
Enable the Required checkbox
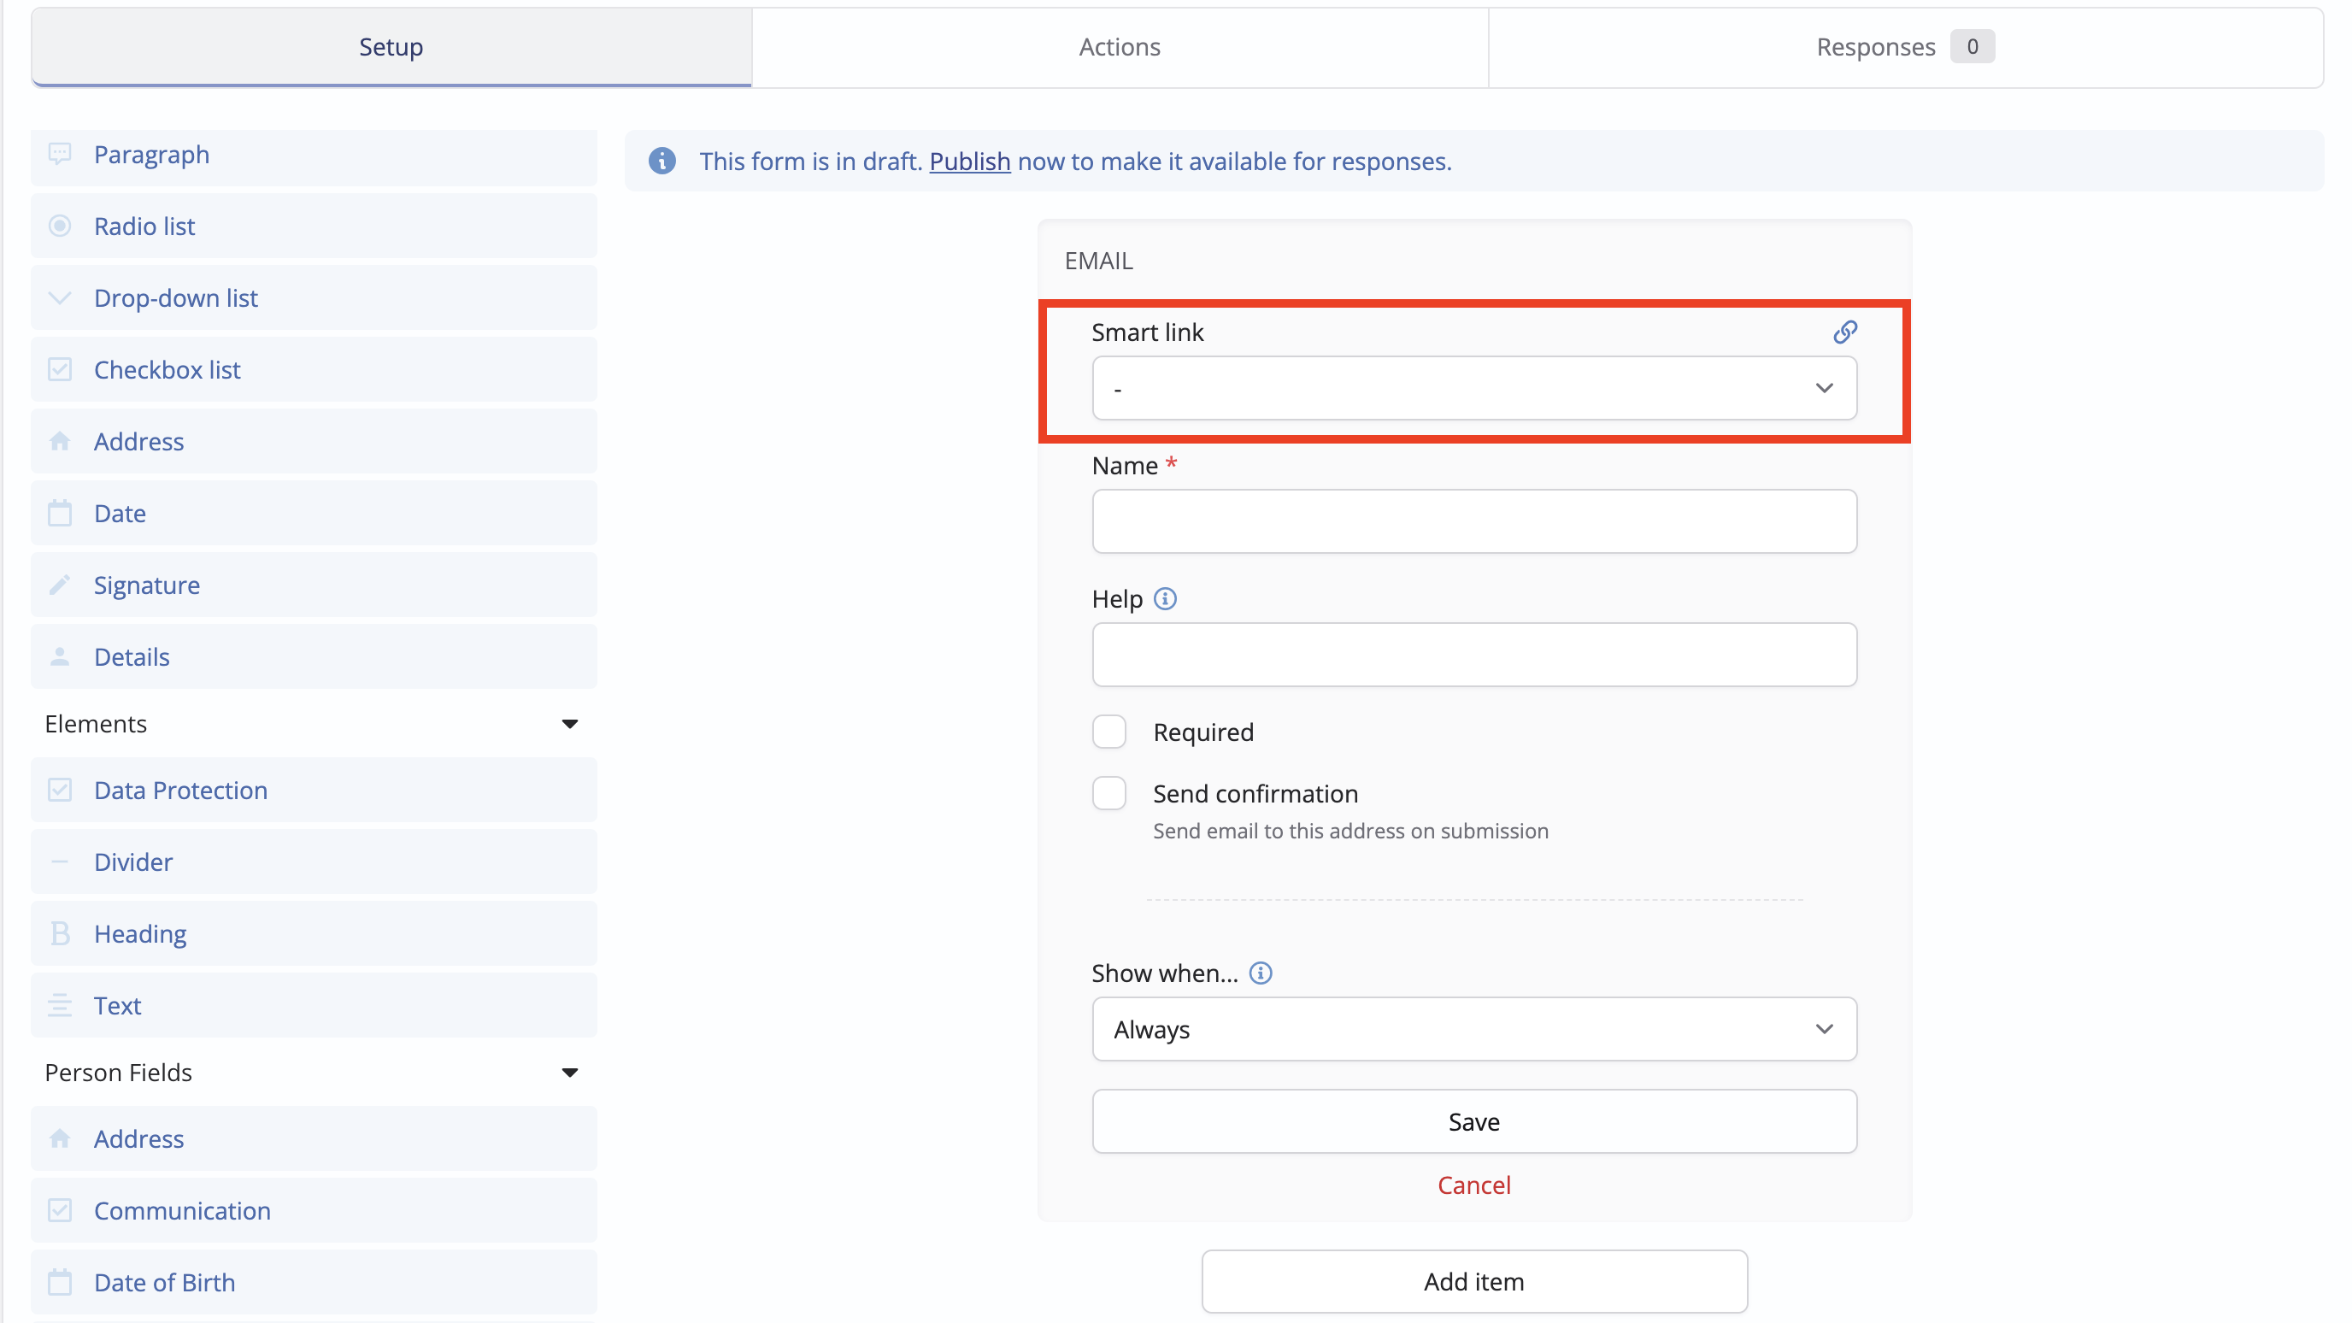coord(1109,732)
